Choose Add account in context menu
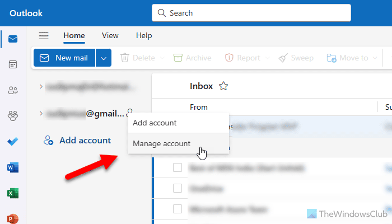The width and height of the screenshot is (392, 224). 179,123
